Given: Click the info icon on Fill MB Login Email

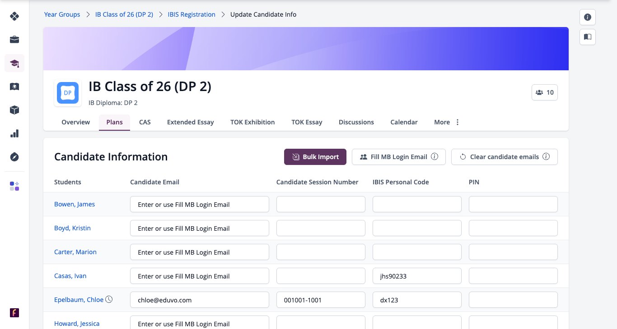Looking at the screenshot, I should (x=435, y=157).
